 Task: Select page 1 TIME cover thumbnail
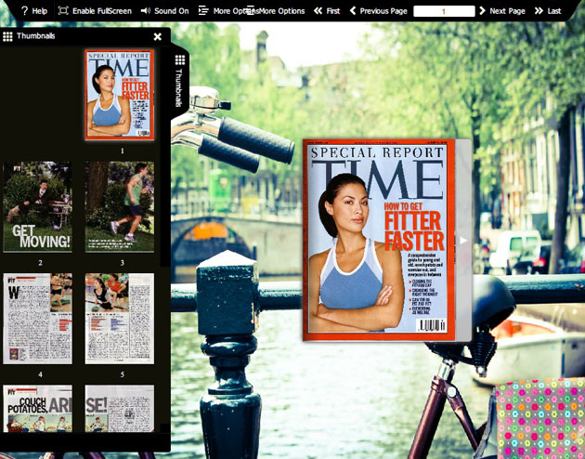[x=120, y=95]
